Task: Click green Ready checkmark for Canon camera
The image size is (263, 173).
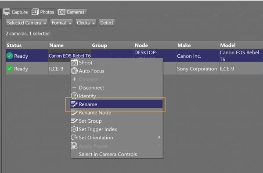Action: point(10,56)
